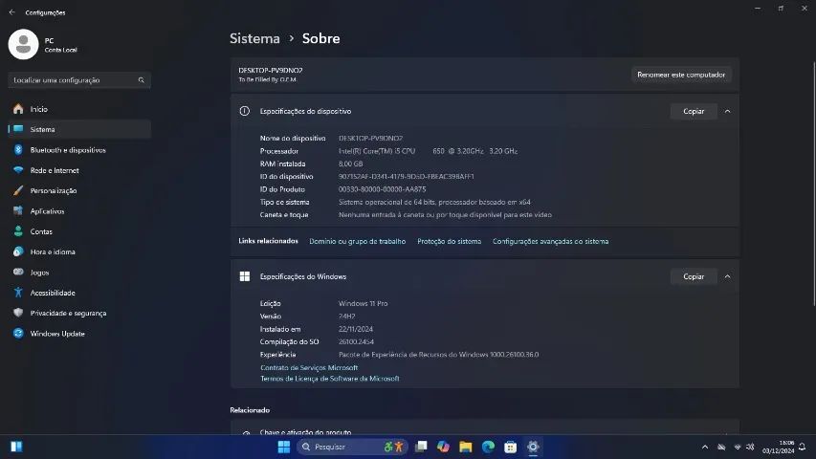Open Copilot from the taskbar

tap(443, 447)
